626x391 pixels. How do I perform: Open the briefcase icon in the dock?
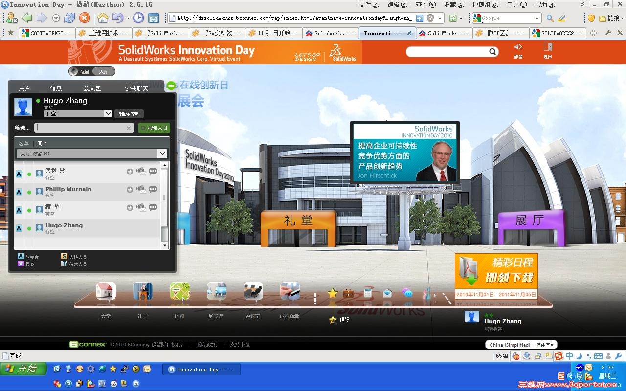(348, 293)
